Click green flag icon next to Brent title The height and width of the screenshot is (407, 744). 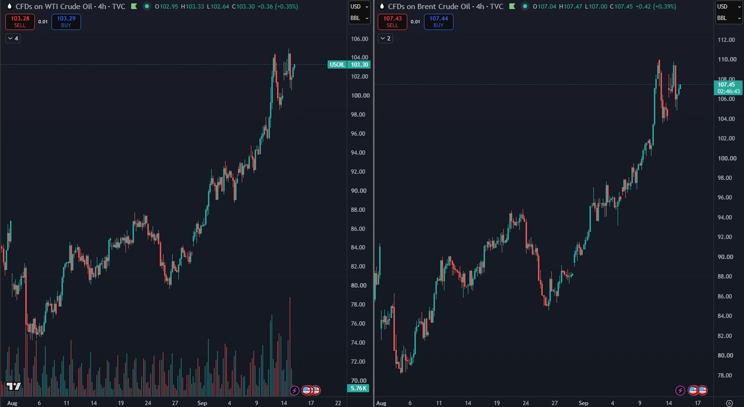[x=512, y=7]
